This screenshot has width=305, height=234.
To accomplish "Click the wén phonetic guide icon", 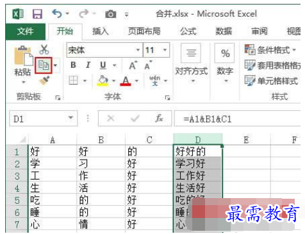I will coord(155,81).
